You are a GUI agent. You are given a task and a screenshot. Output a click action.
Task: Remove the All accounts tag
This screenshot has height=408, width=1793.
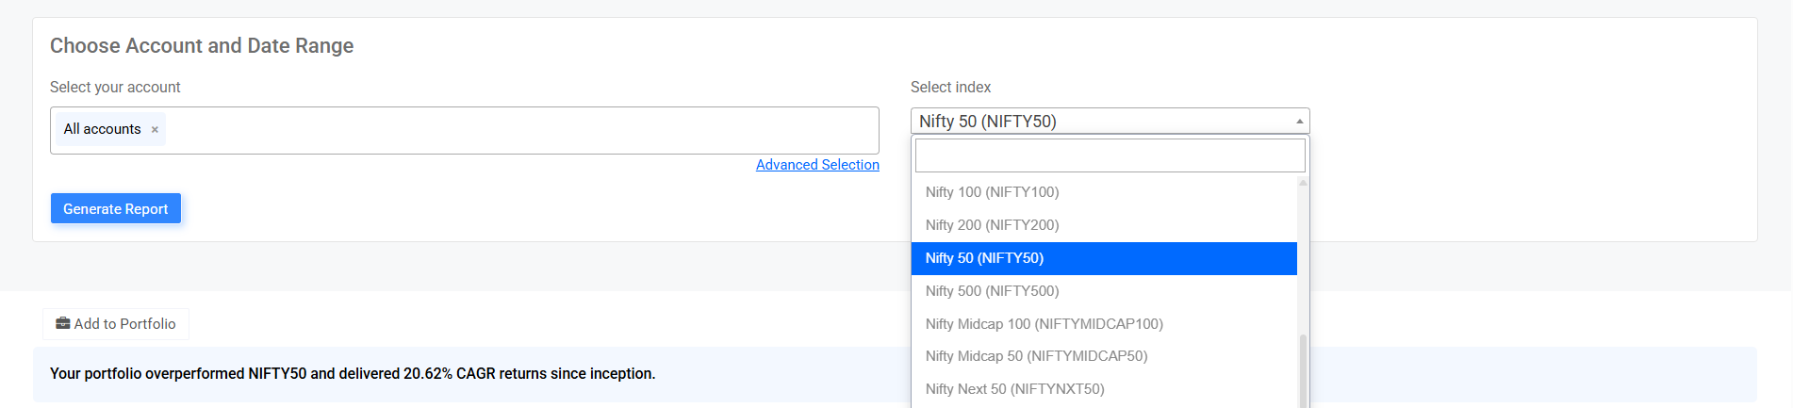click(x=155, y=130)
